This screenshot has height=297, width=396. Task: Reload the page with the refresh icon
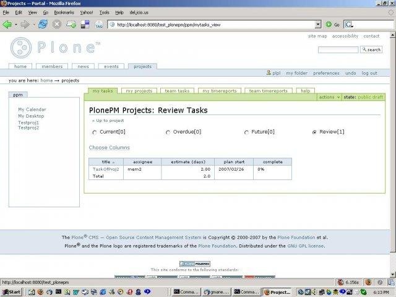coord(43,25)
